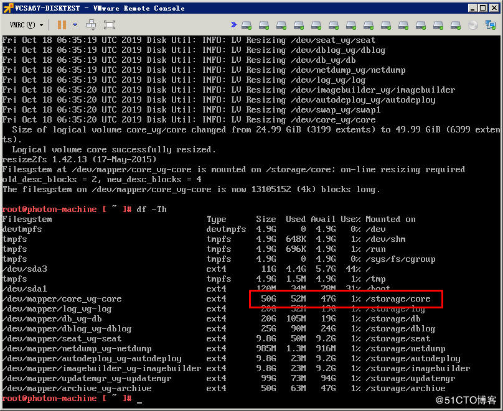The image size is (503, 411).
Task: Click /dev/mapper/seat_vg-seat filesystem entry
Action: tap(62, 339)
